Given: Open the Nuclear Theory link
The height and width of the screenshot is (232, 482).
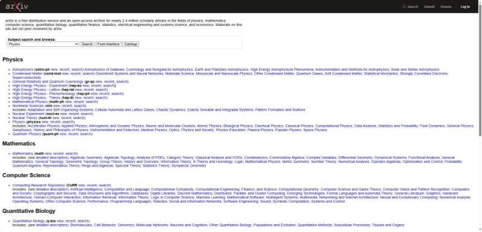Looking at the screenshot, I should click(x=25, y=118).
